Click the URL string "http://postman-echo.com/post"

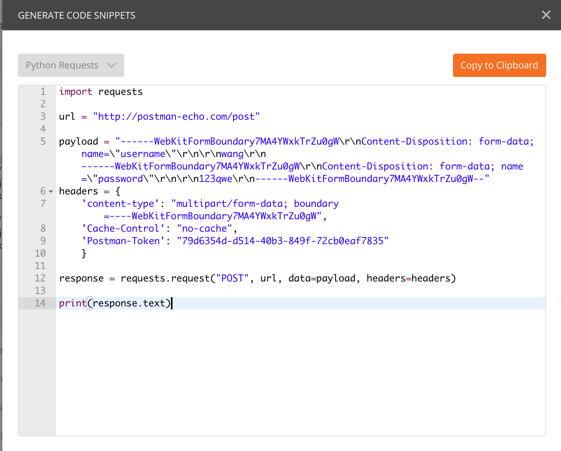176,117
